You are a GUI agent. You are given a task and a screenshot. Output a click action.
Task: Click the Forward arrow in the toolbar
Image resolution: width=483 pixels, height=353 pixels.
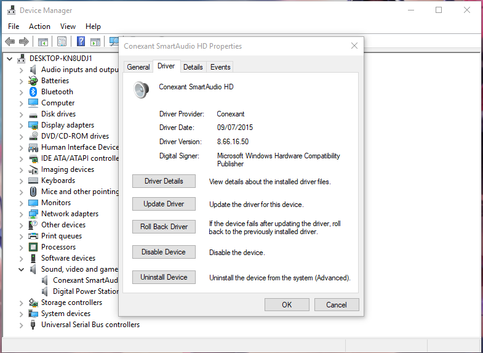[x=24, y=42]
